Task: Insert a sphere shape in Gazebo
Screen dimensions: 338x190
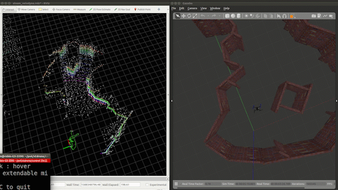Action: pos(233,16)
